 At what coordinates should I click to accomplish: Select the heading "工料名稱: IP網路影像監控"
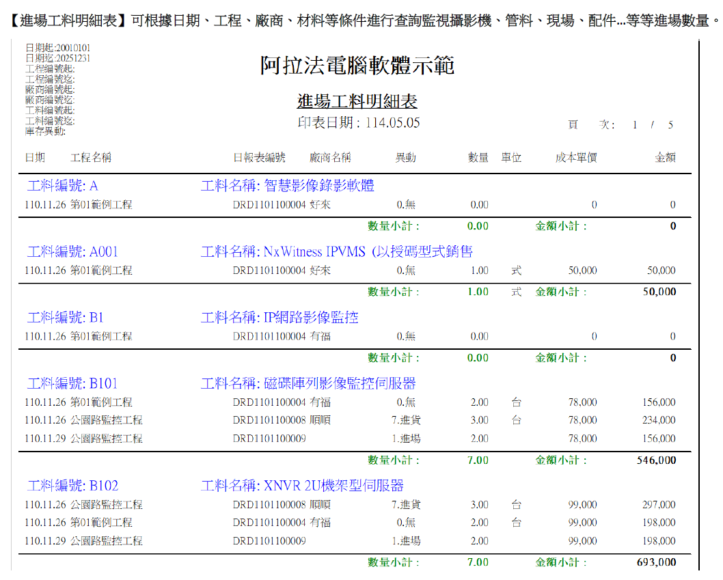279,318
